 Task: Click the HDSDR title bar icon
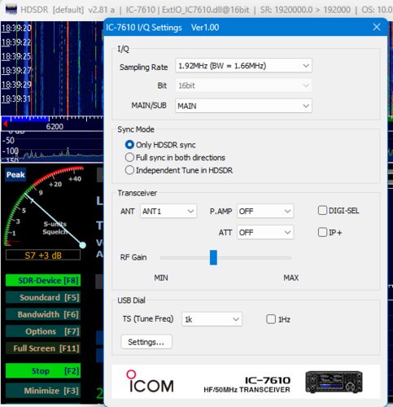tap(11, 10)
